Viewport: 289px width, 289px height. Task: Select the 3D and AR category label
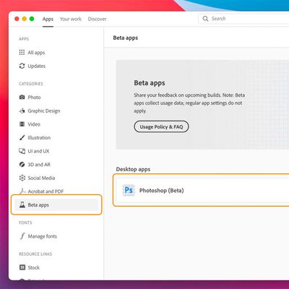pyautogui.click(x=39, y=165)
